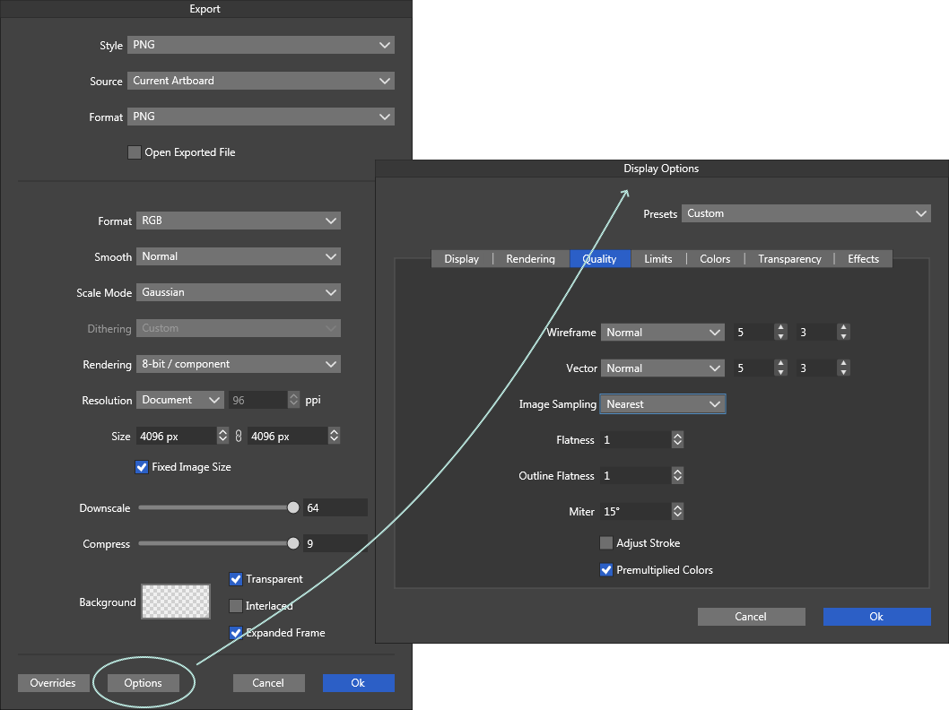Open the Wireframe Normal dropdown

point(663,332)
